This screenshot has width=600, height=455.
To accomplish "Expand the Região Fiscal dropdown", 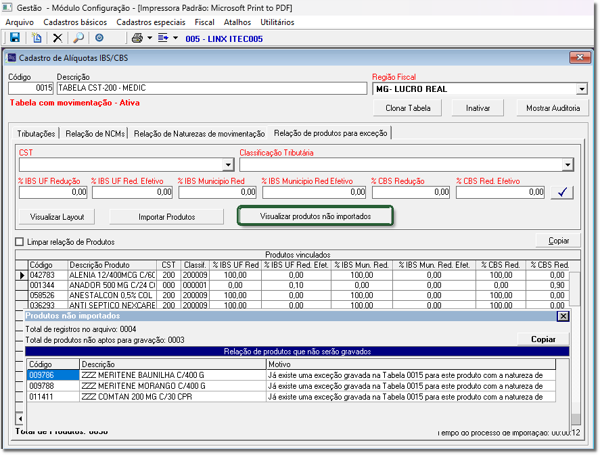I will point(581,89).
